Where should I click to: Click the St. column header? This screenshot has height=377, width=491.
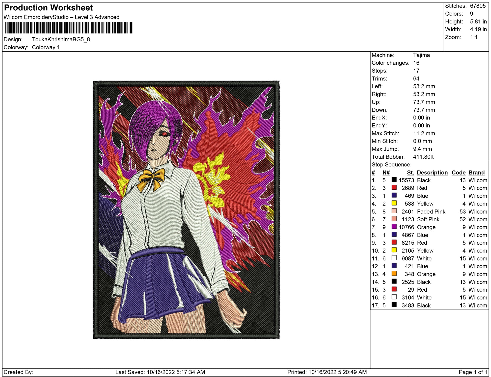(x=410, y=173)
